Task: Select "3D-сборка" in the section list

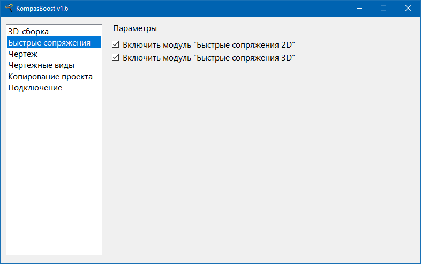Action: click(x=28, y=32)
